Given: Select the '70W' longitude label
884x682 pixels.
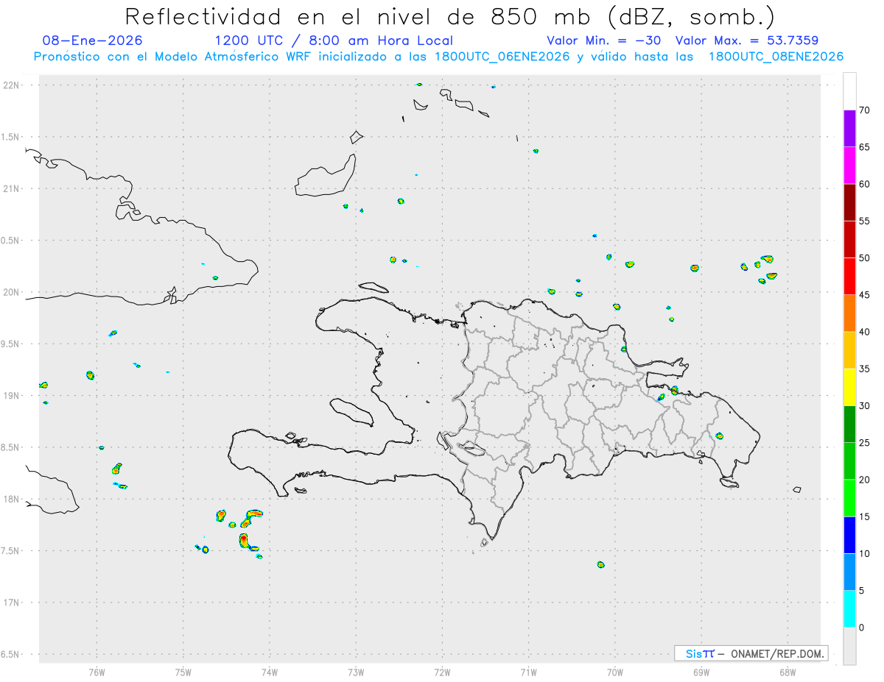Looking at the screenshot, I should [615, 672].
